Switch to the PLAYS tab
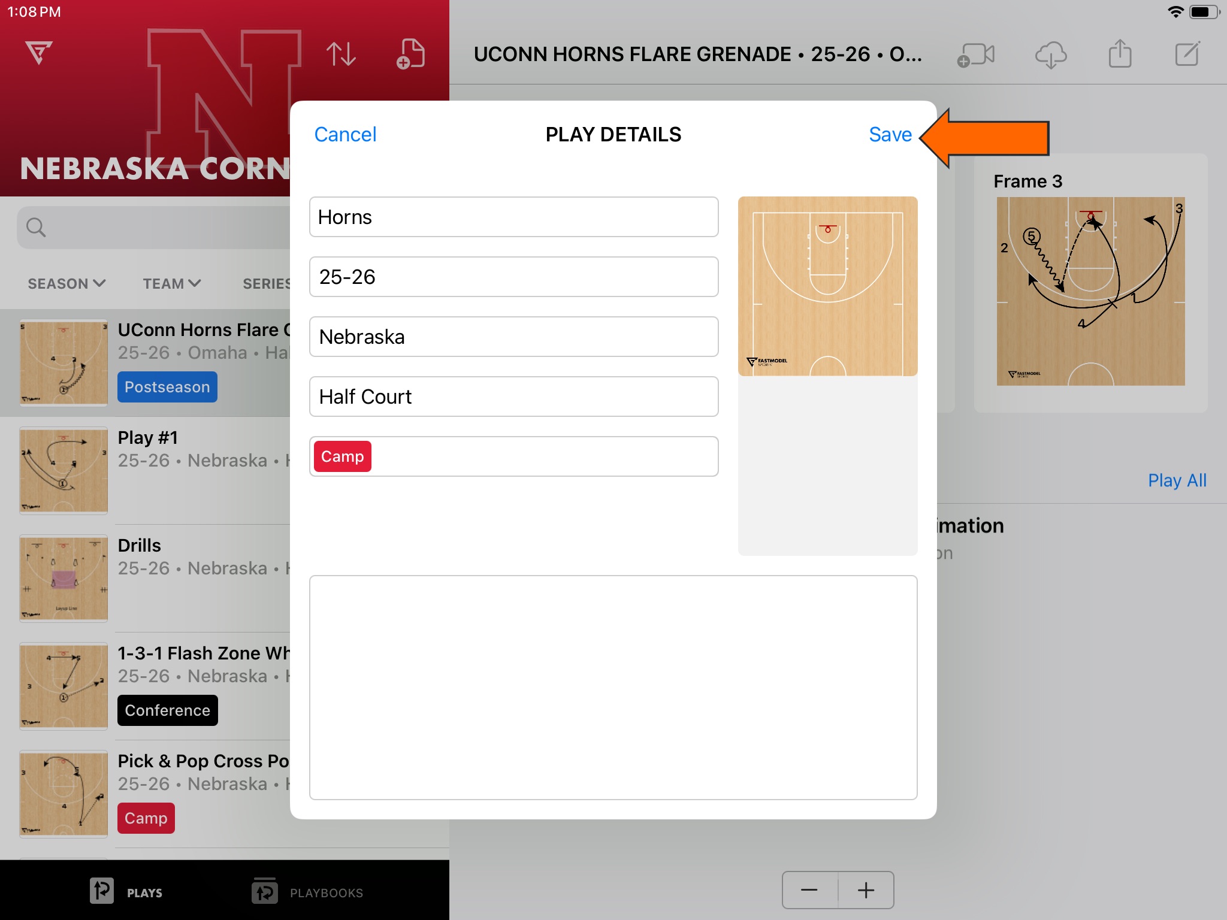1227x920 pixels. 126,892
